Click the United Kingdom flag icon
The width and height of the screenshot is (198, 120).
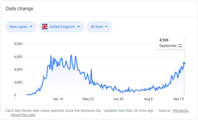(x=45, y=27)
